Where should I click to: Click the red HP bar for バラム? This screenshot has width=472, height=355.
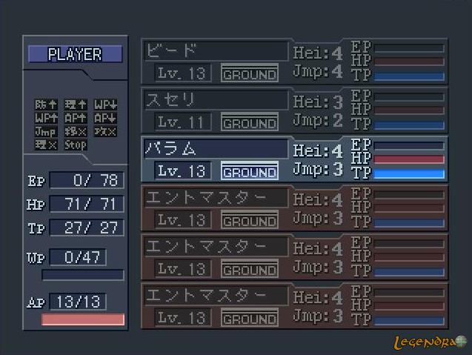[x=409, y=159]
